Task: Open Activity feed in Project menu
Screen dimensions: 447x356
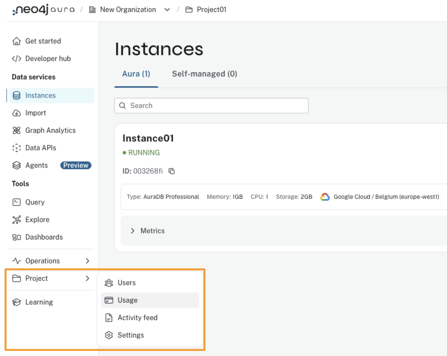Action: pyautogui.click(x=137, y=318)
